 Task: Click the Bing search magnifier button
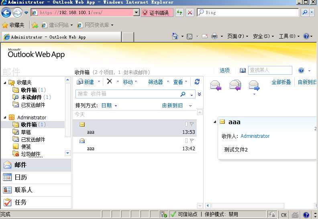[x=305, y=12]
